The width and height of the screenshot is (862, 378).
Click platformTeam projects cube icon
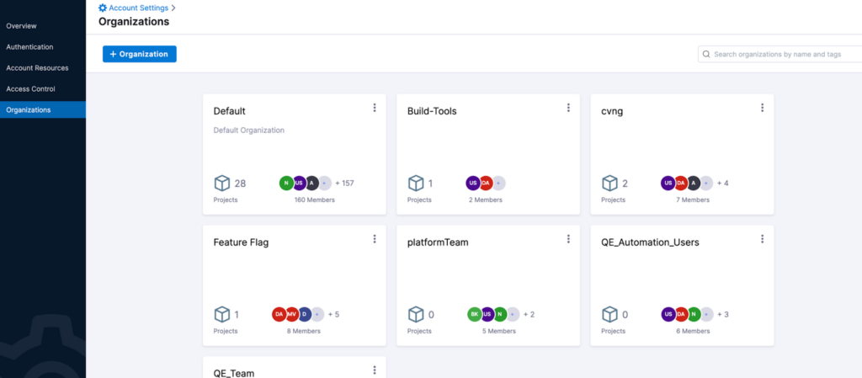pyautogui.click(x=416, y=314)
